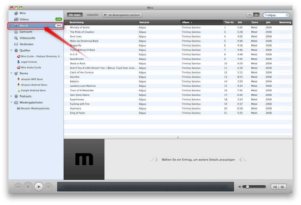Select the song Speedhoven

(77, 59)
